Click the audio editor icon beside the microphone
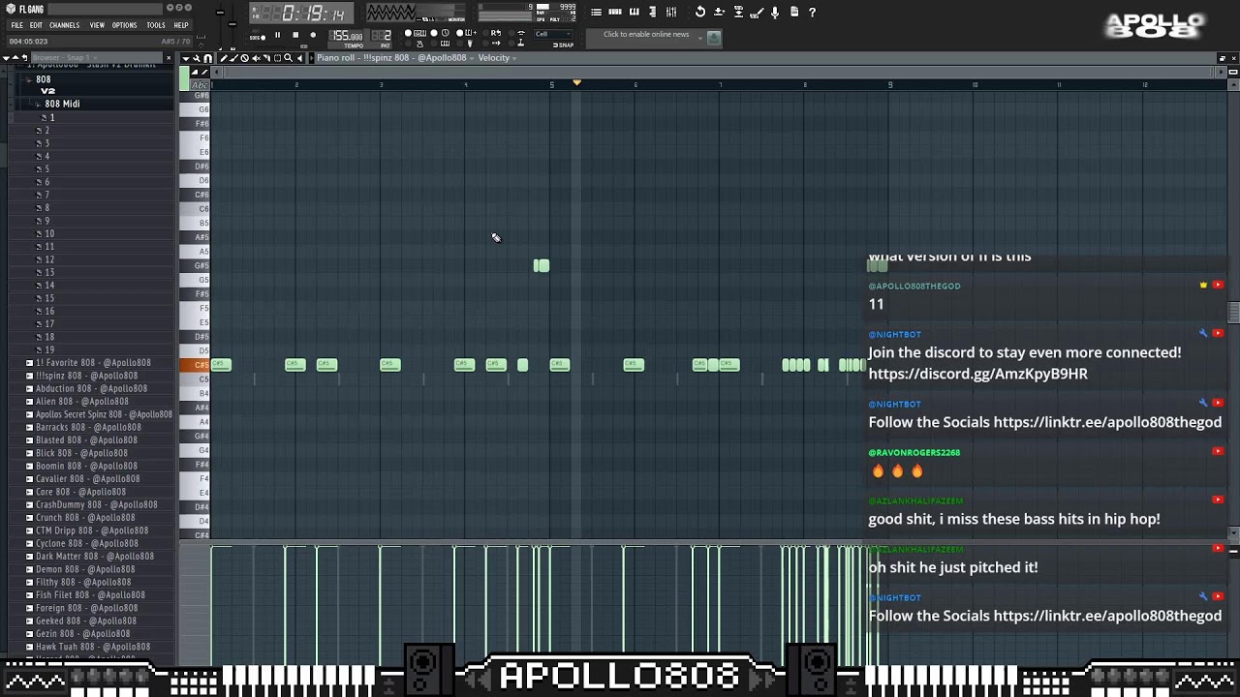This screenshot has width=1240, height=697. [x=757, y=12]
